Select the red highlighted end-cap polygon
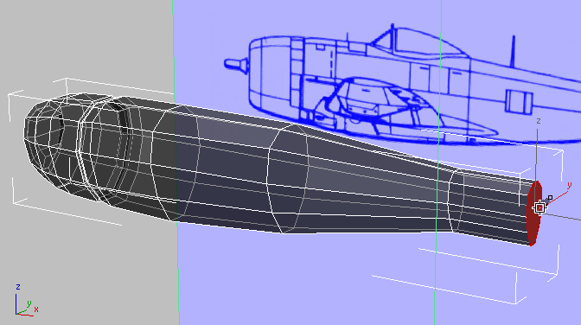 pyautogui.click(x=534, y=213)
